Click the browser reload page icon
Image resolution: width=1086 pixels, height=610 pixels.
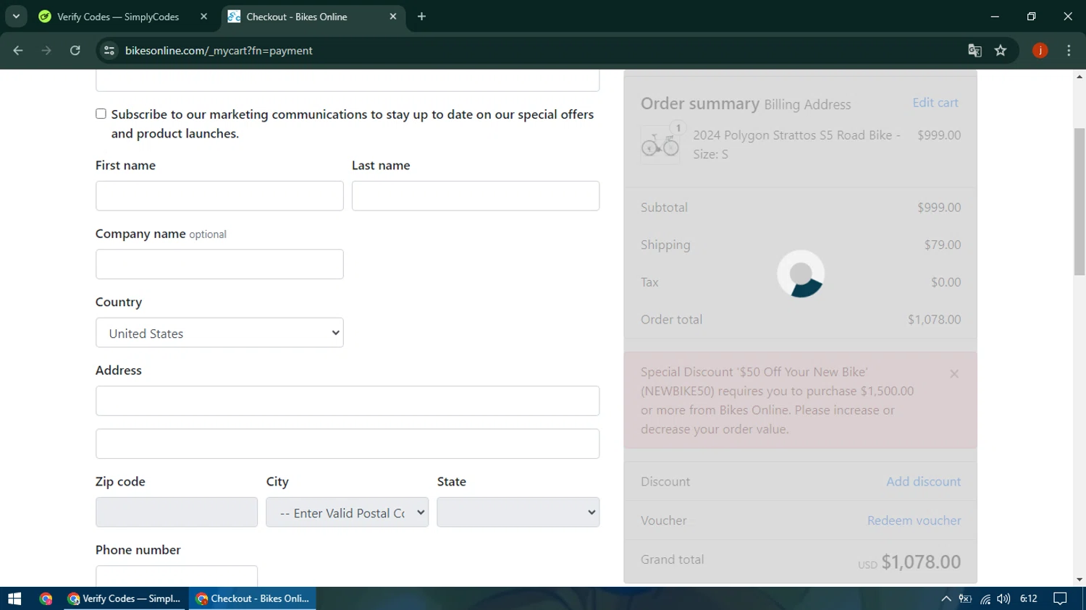click(x=75, y=51)
